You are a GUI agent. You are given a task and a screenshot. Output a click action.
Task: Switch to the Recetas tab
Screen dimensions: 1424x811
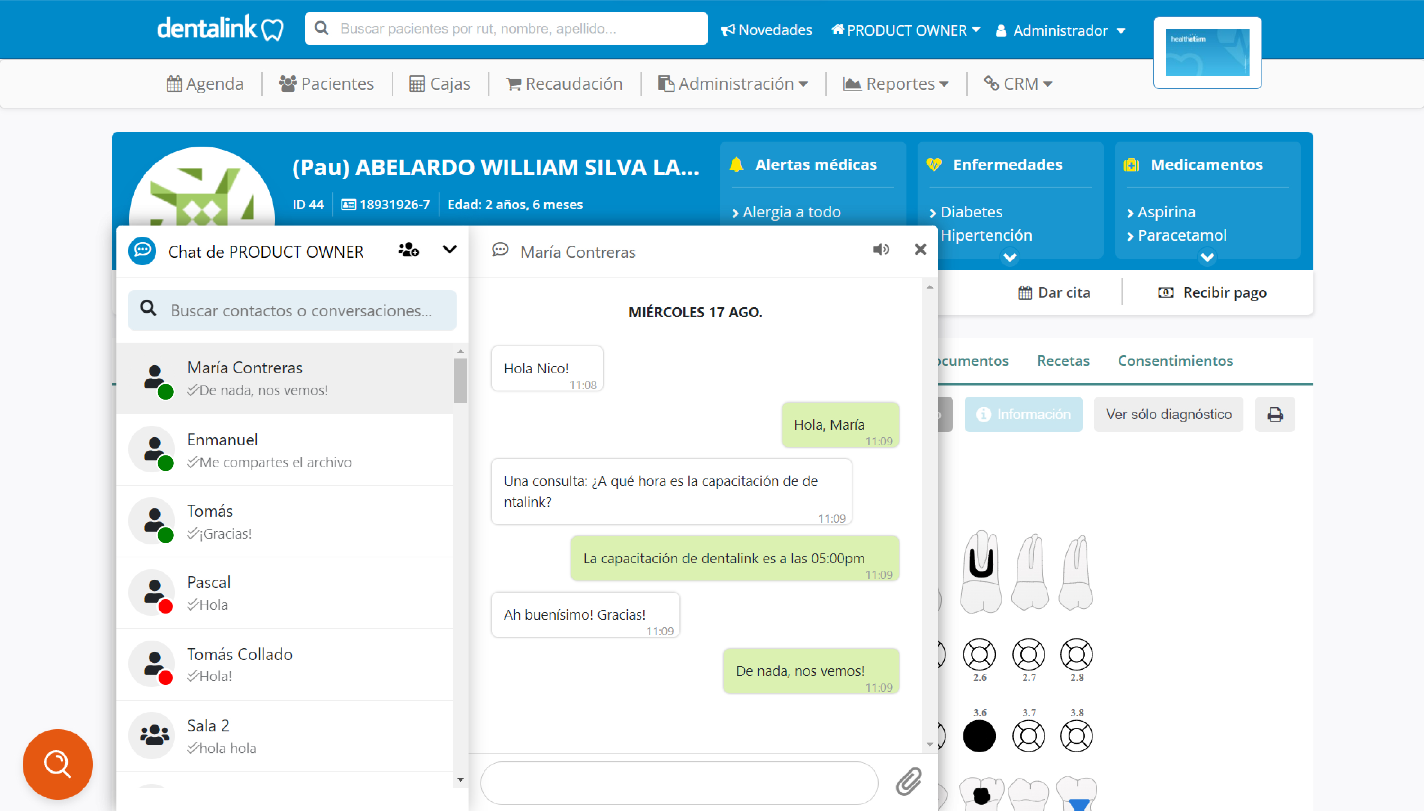click(1063, 360)
